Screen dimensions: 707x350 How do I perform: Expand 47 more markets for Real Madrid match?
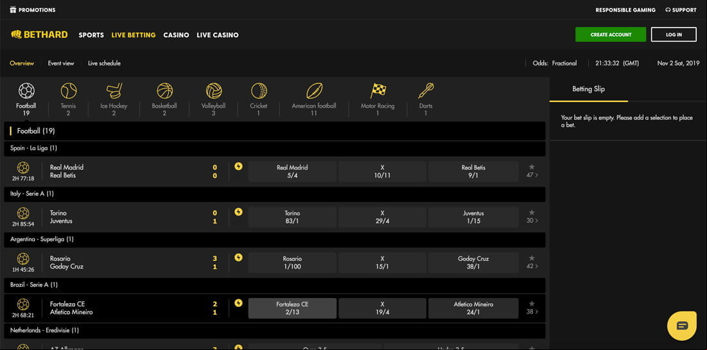[x=532, y=175]
